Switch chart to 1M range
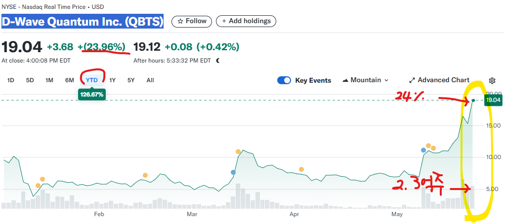 coord(49,80)
